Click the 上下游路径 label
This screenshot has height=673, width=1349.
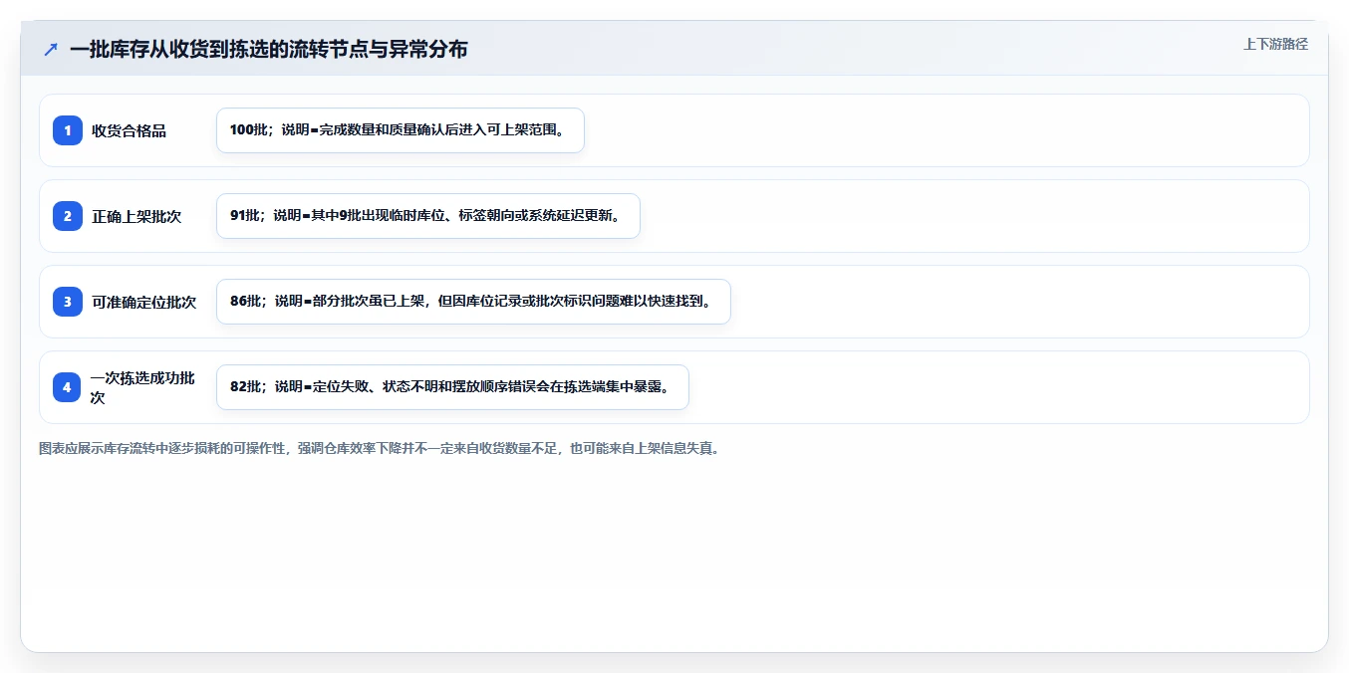[x=1275, y=44]
